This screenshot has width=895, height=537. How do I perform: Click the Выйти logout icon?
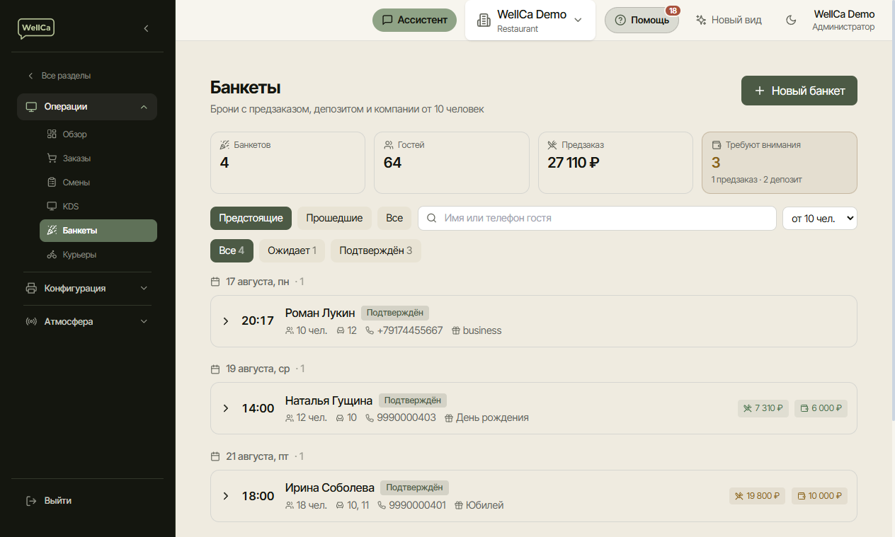point(31,501)
